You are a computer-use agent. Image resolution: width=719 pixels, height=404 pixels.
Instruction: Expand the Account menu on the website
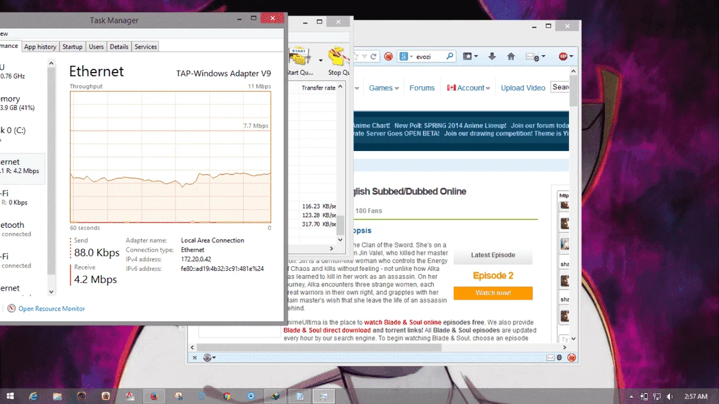click(468, 88)
